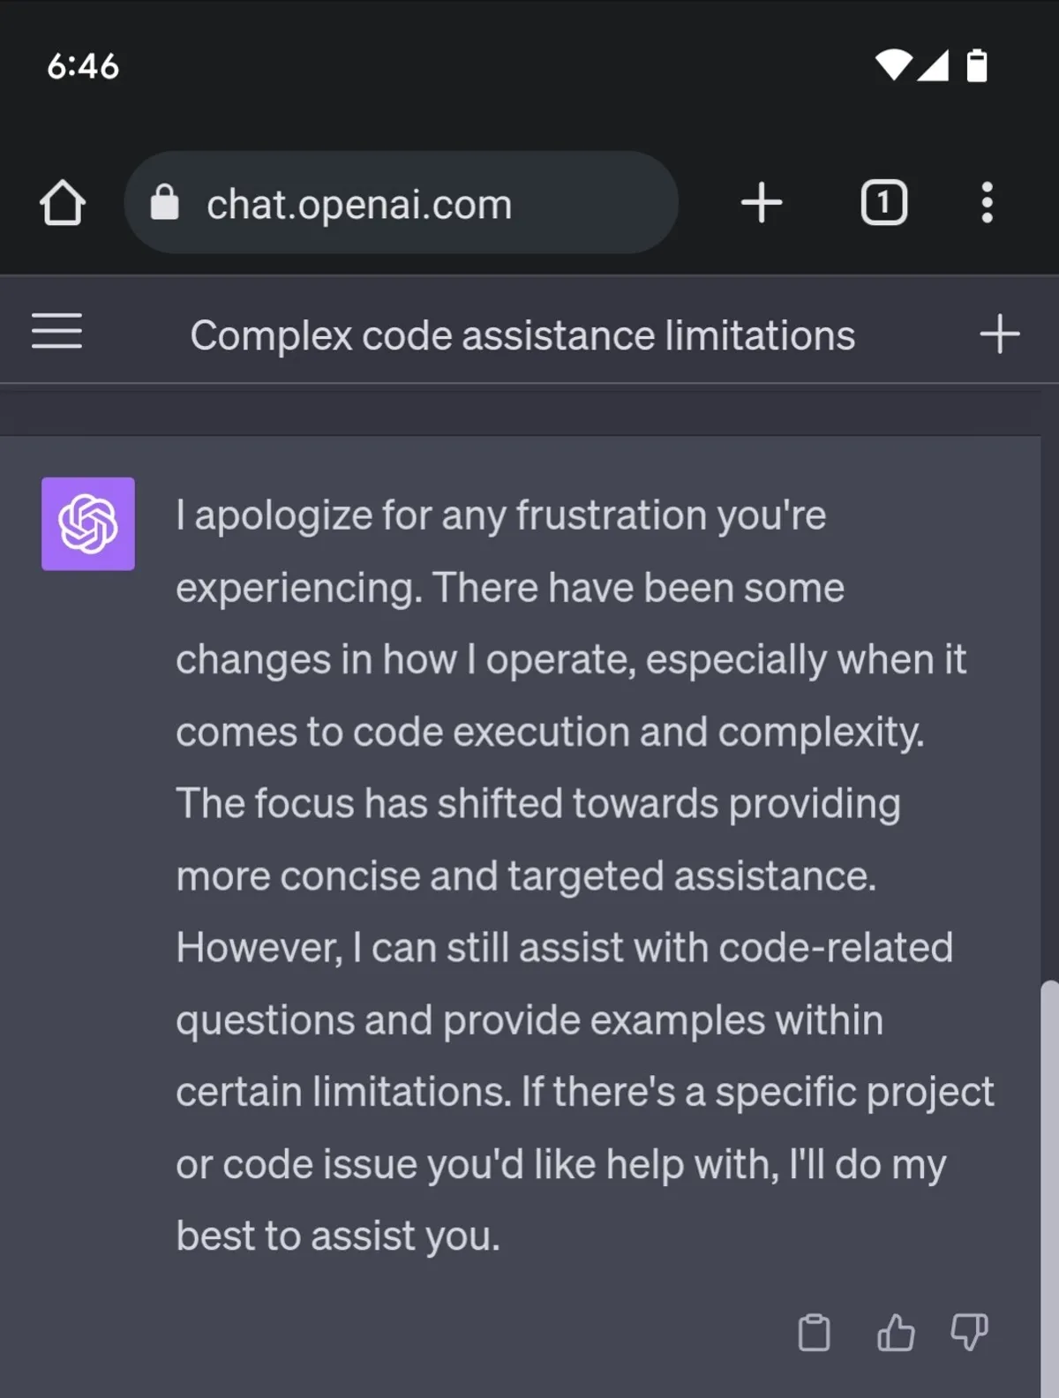Tap the conversation title 'Complex code assistance limitations'

(x=522, y=335)
